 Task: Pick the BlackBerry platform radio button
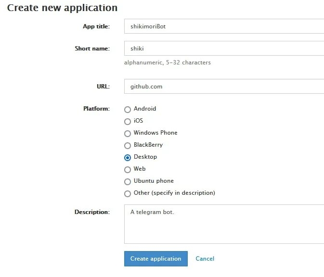point(128,146)
